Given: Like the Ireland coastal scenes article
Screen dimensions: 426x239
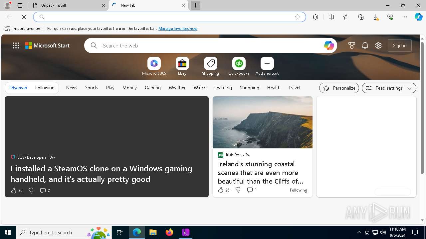Looking at the screenshot, I should 220,190.
